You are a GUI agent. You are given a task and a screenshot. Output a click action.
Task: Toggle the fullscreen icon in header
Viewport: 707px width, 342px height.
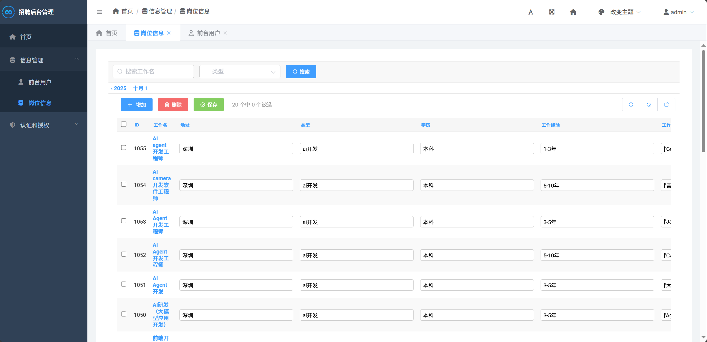pyautogui.click(x=552, y=12)
